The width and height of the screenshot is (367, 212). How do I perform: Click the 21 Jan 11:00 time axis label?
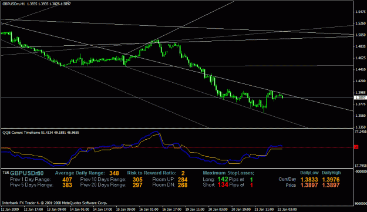[264, 209]
